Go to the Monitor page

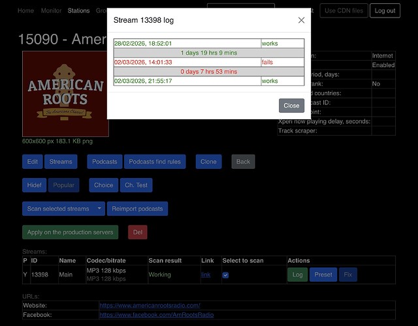pos(51,10)
